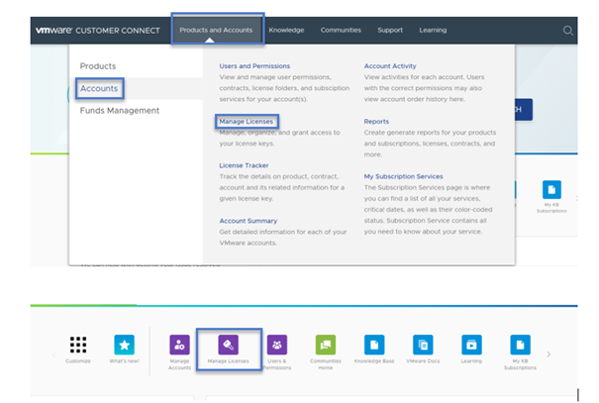Click 'View and manage user permissions' description
599x403 pixels.
coord(284,88)
